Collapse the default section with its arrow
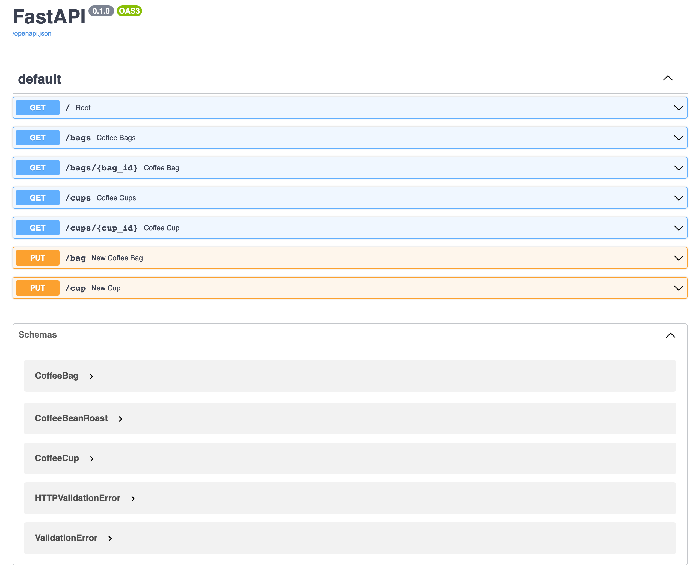The image size is (699, 572). 667,78
